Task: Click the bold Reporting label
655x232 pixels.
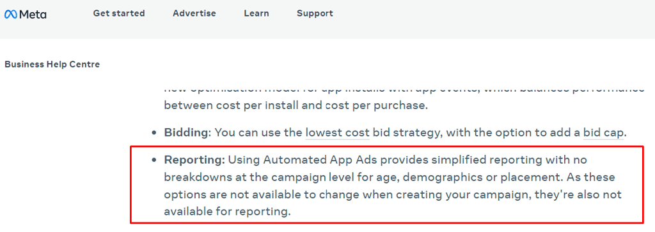Action: tap(194, 159)
